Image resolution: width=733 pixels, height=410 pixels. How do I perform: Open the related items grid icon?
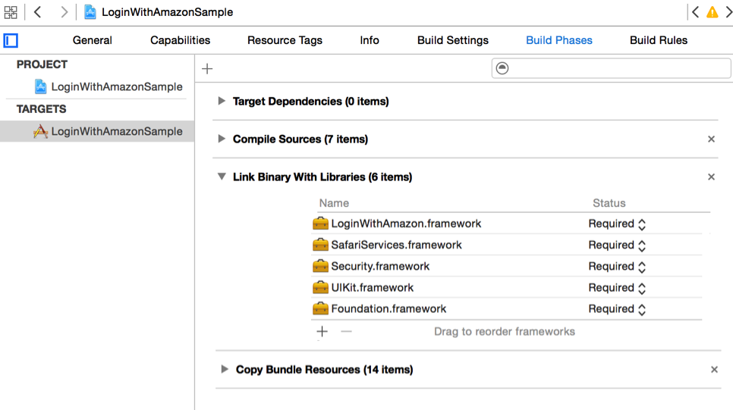11,12
